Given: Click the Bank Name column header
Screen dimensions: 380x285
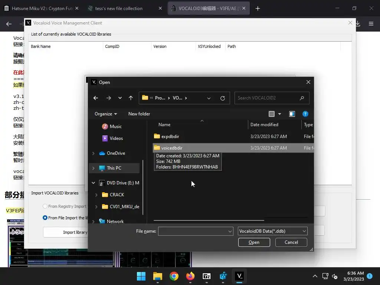Looking at the screenshot, I should click(41, 46).
